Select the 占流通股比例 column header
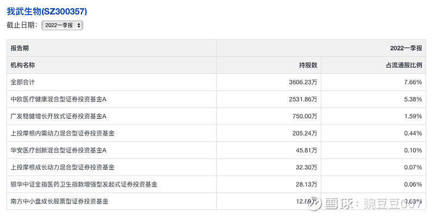 point(404,65)
